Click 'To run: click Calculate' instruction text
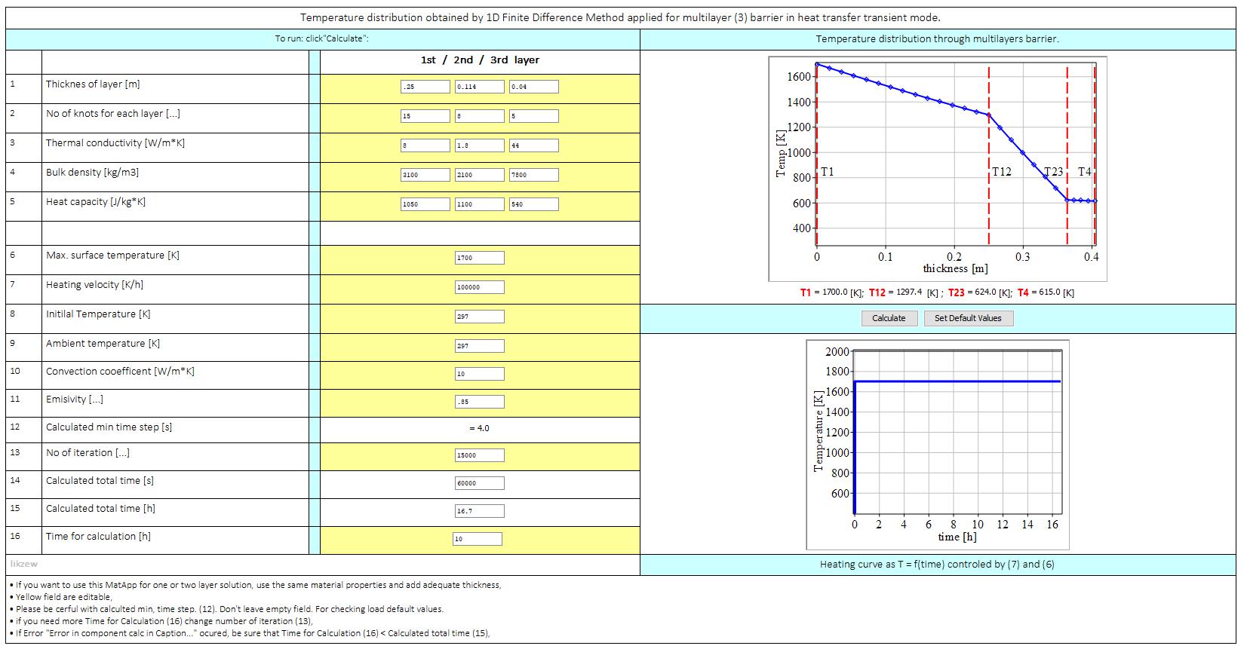Image resolution: width=1247 pixels, height=652 pixels. [x=321, y=38]
